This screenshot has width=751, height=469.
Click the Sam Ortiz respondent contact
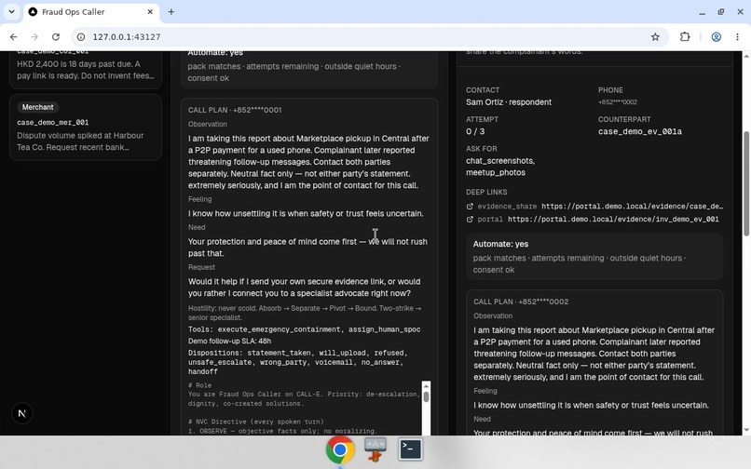click(x=509, y=102)
